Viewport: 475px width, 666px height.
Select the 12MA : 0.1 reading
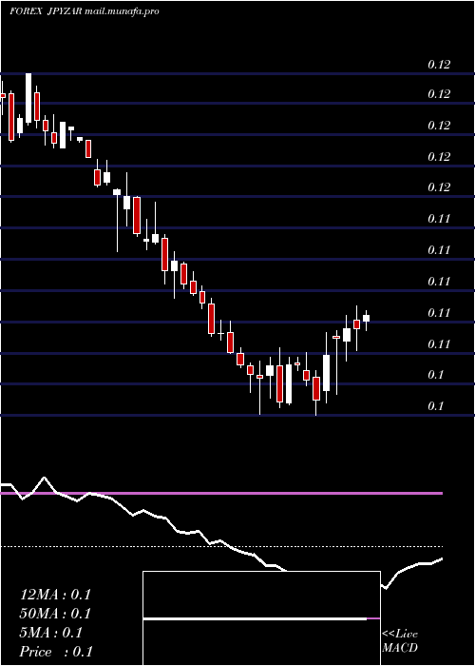pyautogui.click(x=55, y=595)
